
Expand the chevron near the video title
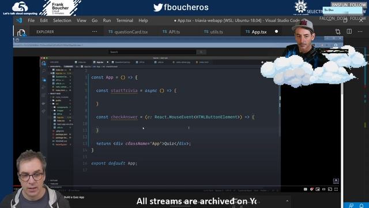click(287, 201)
